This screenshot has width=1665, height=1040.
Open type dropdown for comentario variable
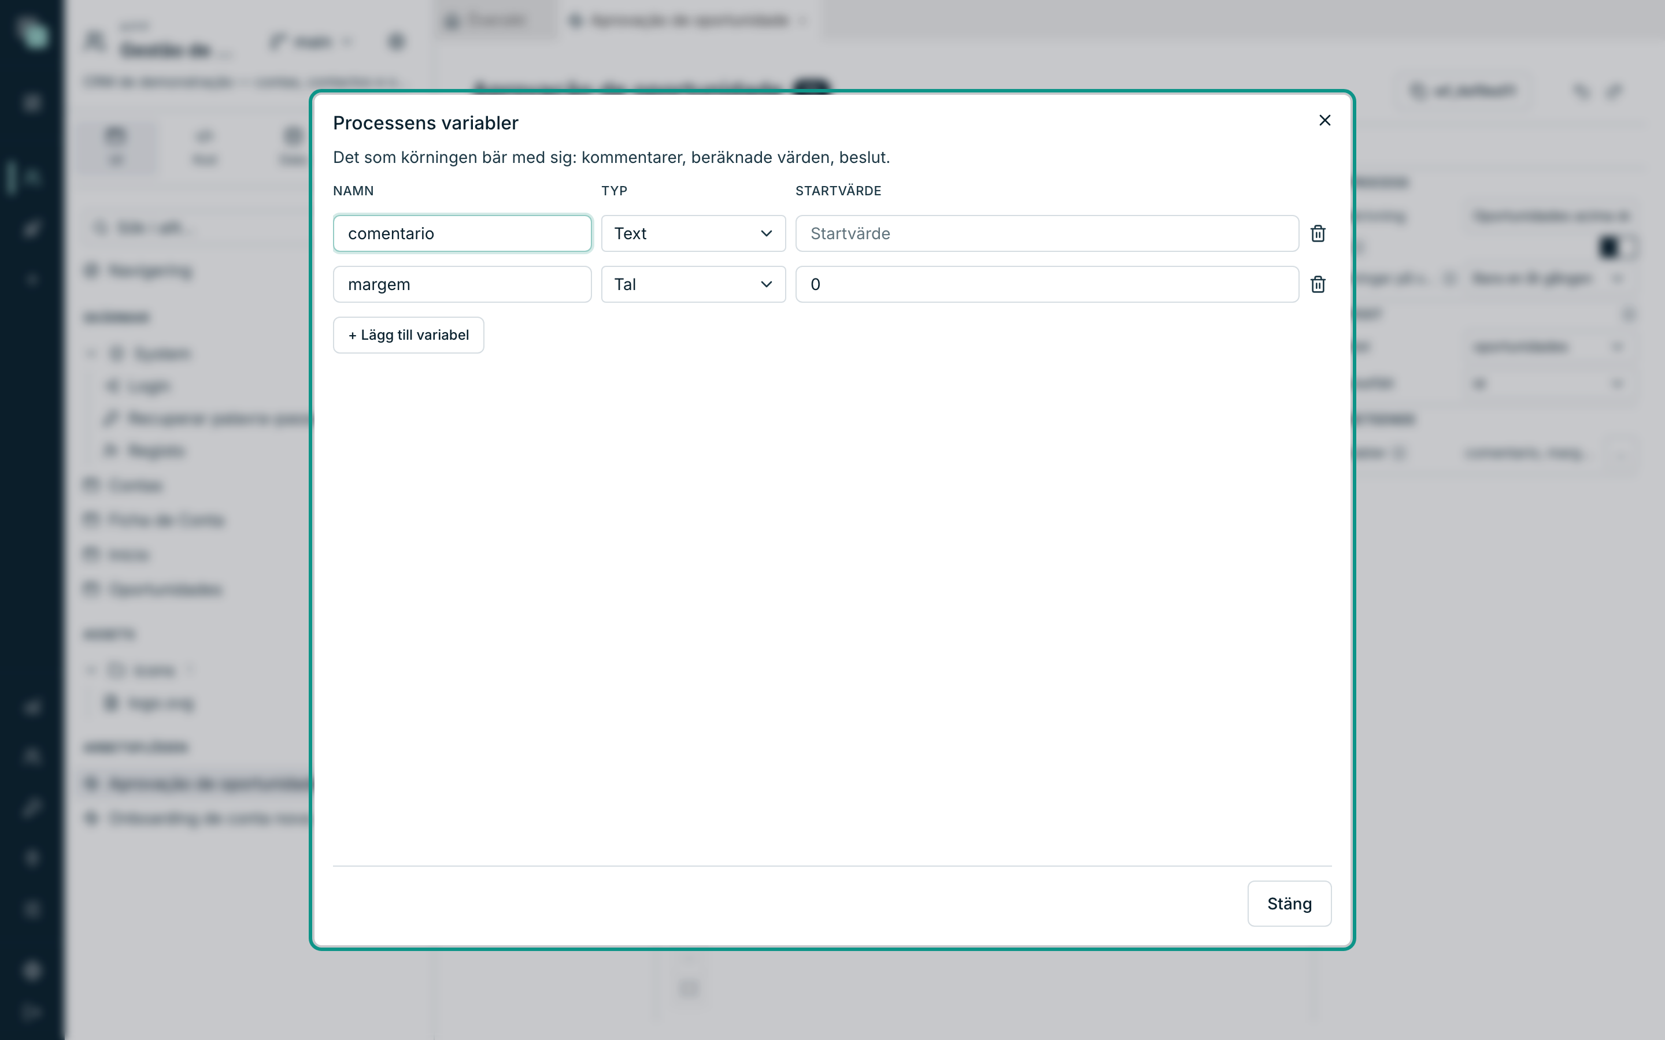pos(693,233)
